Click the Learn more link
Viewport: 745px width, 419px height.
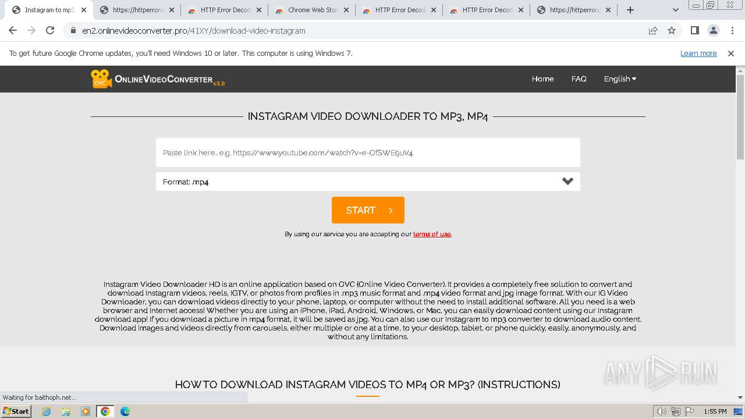coord(698,53)
